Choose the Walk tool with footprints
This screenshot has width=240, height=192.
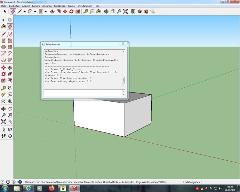4,136
